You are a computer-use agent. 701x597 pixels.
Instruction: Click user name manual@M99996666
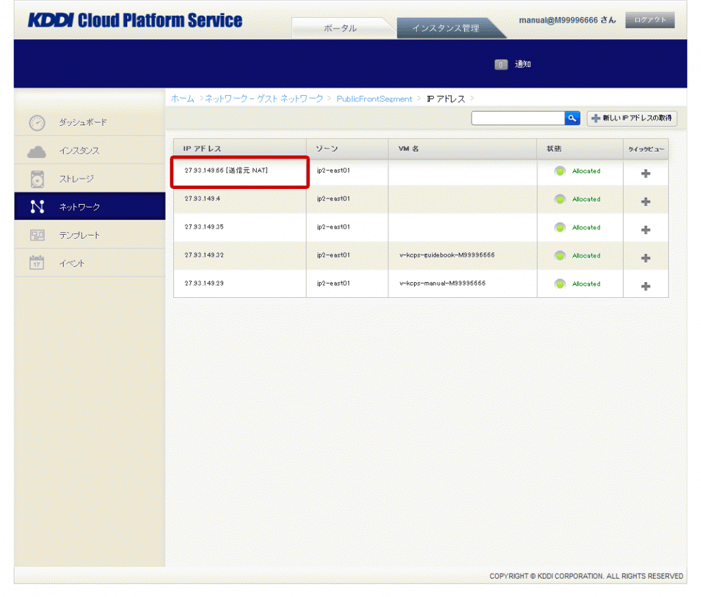[x=558, y=21]
